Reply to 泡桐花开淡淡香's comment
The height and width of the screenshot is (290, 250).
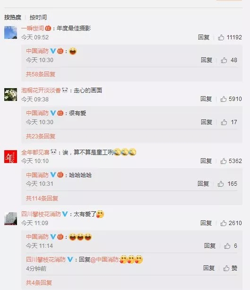click(x=206, y=99)
